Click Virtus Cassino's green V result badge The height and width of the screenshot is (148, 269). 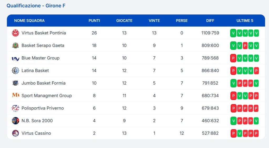(239, 133)
